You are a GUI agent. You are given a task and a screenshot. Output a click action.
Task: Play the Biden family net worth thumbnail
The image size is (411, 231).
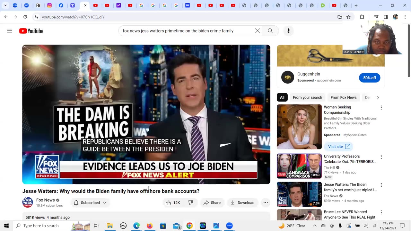[299, 194]
